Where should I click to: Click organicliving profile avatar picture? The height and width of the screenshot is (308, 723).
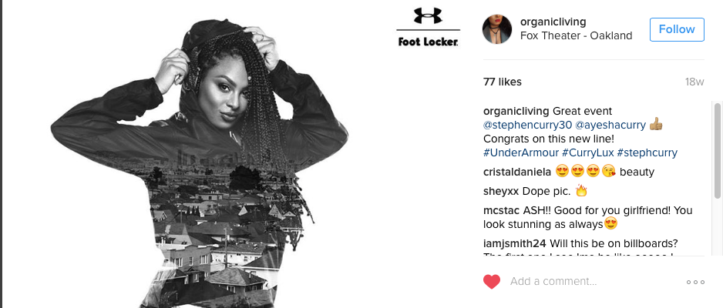coord(497,29)
